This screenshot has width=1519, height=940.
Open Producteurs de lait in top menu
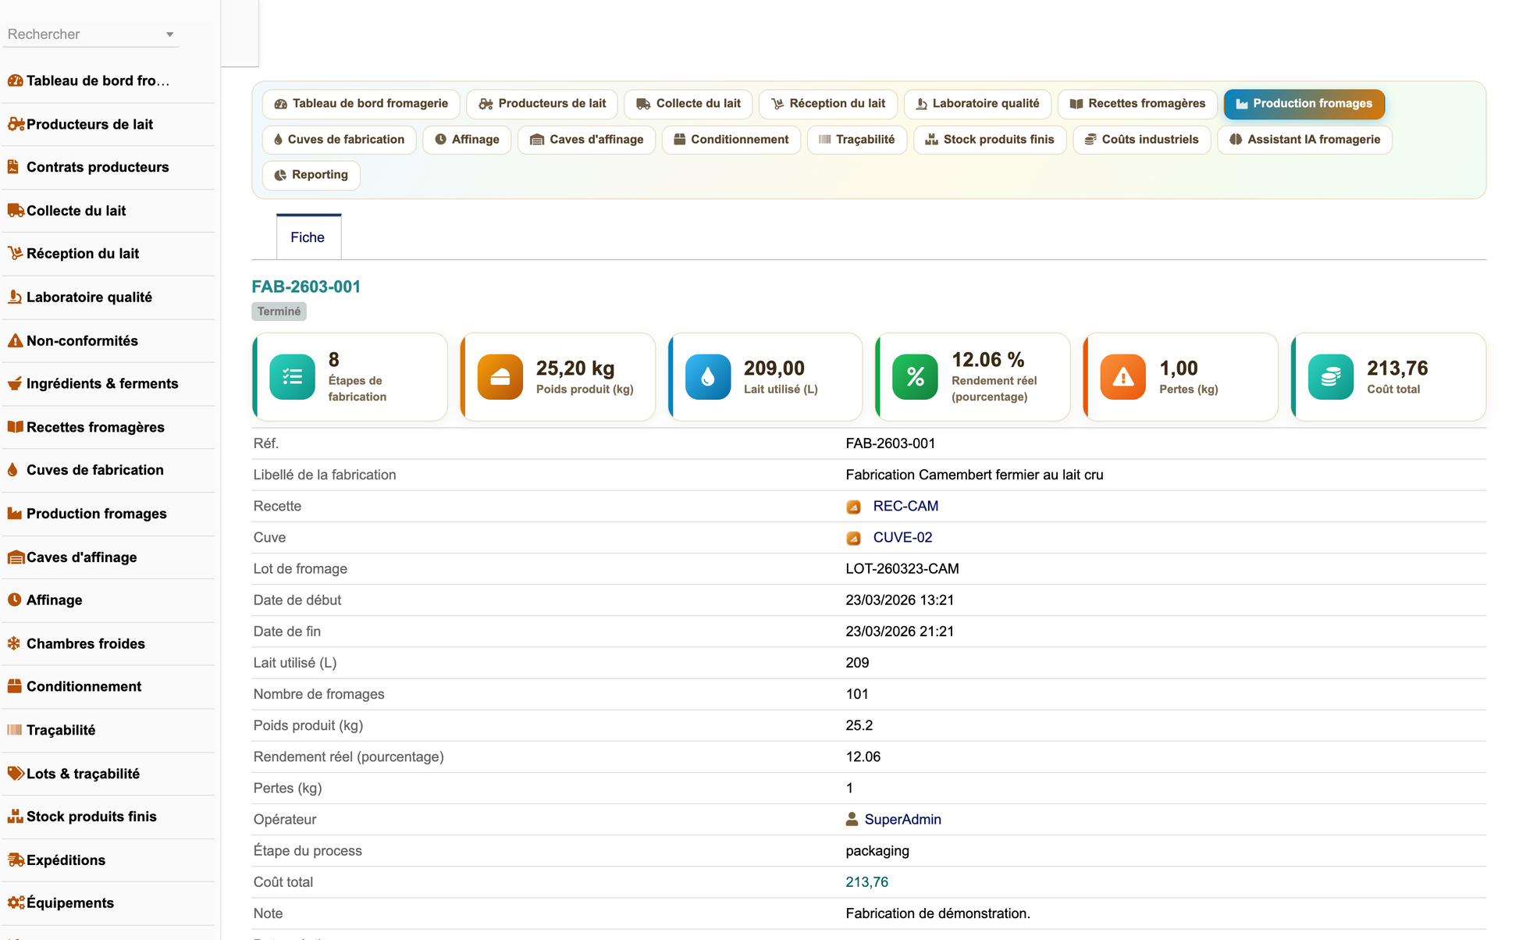click(542, 104)
